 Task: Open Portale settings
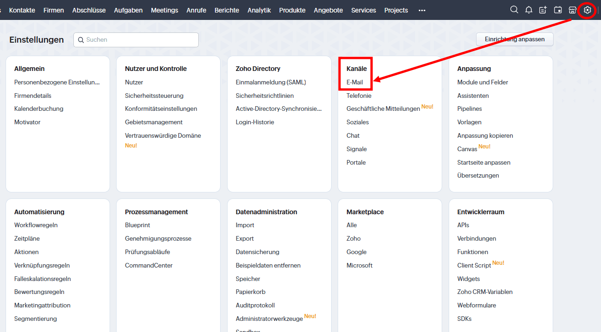(x=356, y=162)
